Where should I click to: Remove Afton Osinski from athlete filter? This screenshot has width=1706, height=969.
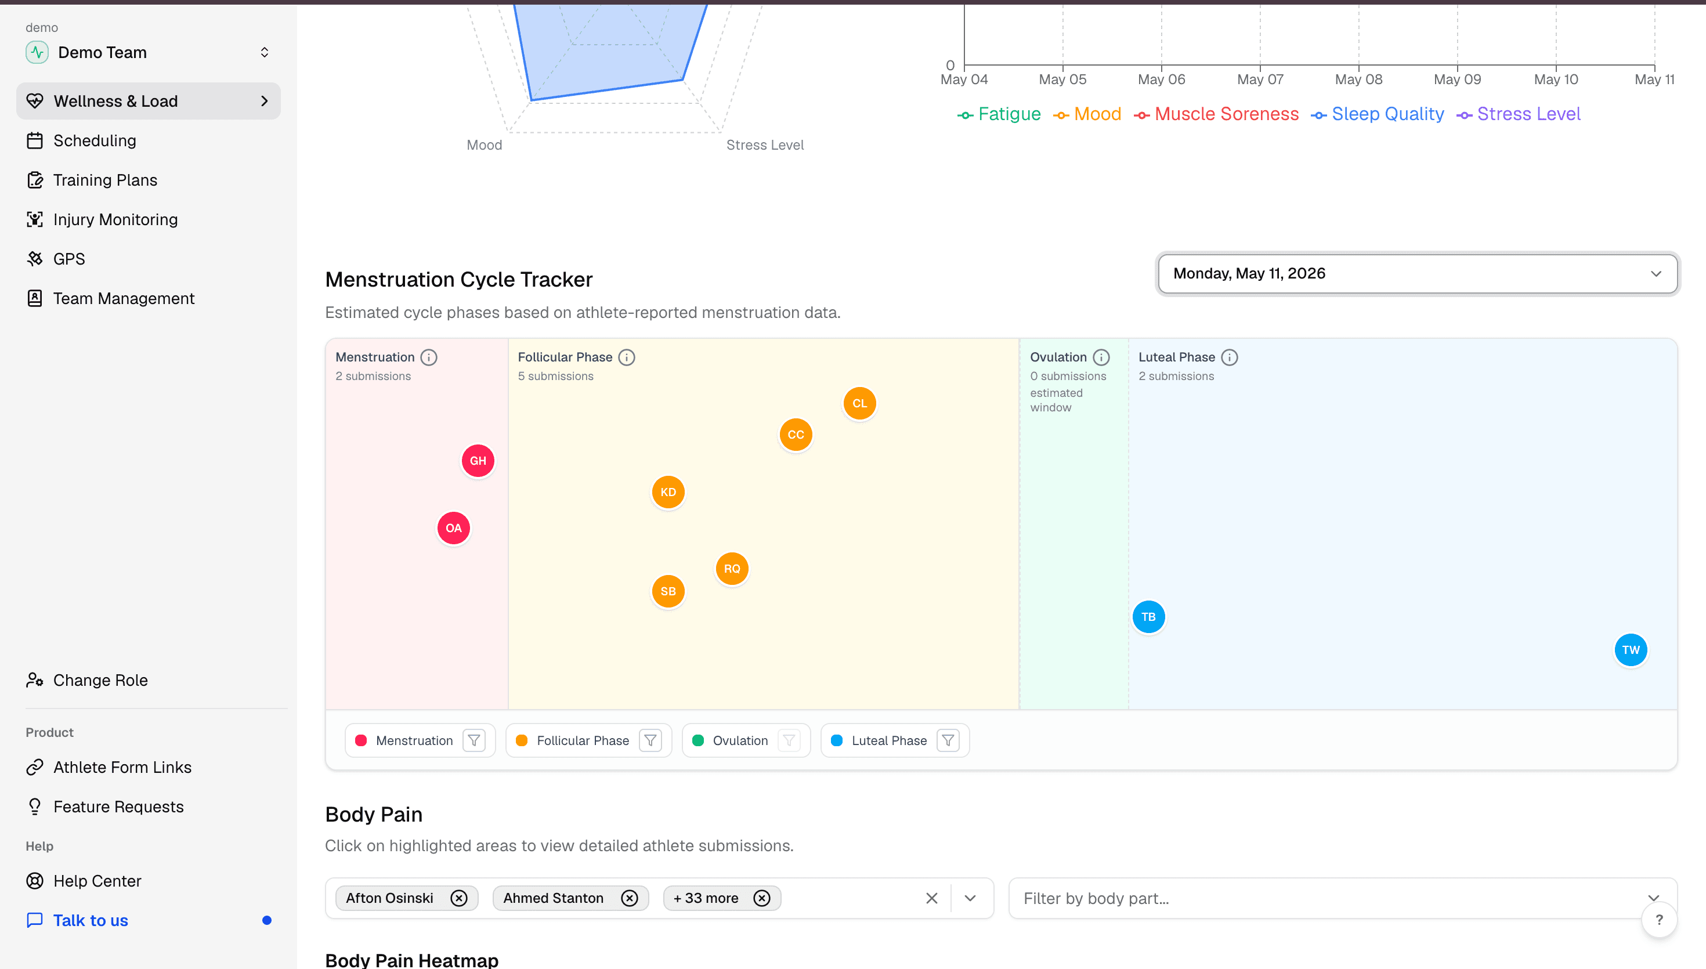click(x=458, y=898)
